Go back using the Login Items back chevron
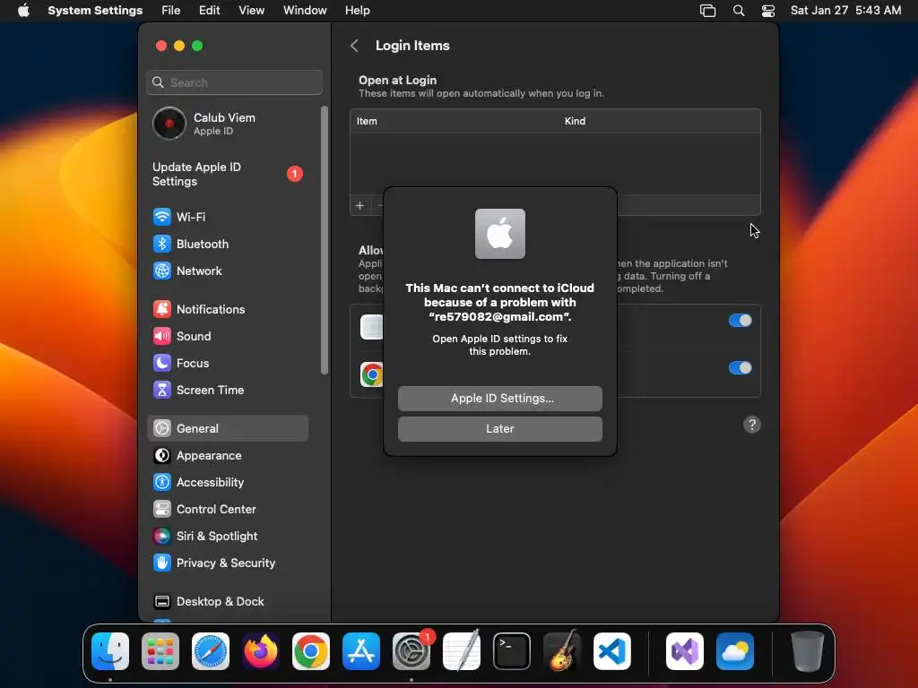 [x=354, y=46]
